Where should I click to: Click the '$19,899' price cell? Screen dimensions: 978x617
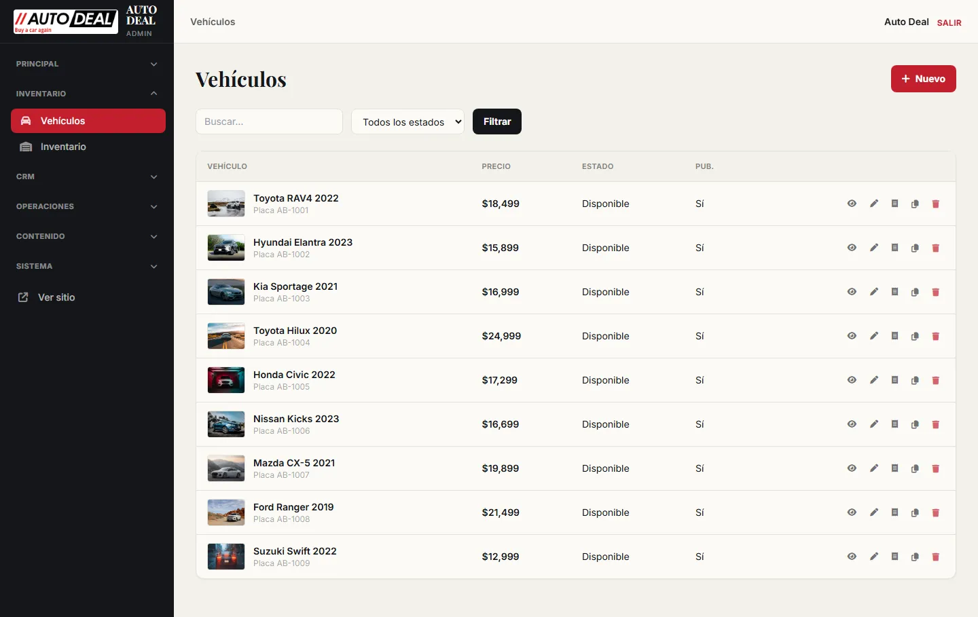(501, 468)
